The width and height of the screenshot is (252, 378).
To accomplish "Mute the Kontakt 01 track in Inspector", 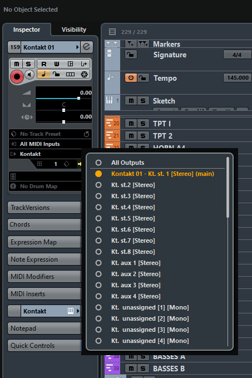I will 16,64.
